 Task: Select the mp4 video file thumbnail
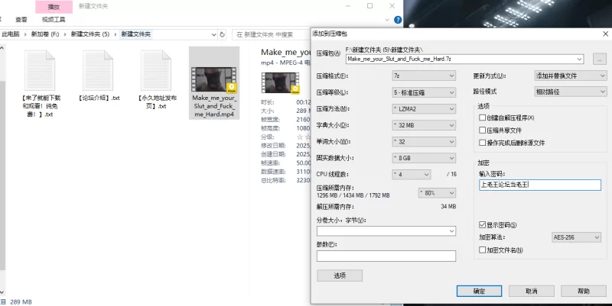click(214, 80)
